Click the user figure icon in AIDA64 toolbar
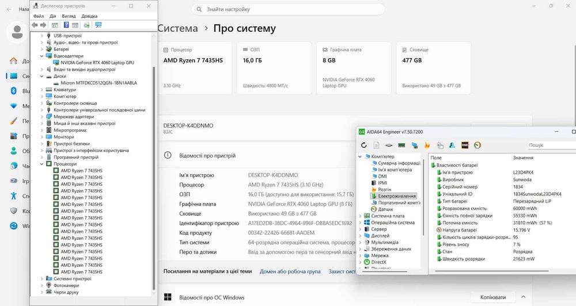The width and height of the screenshot is (576, 306). tap(452, 145)
